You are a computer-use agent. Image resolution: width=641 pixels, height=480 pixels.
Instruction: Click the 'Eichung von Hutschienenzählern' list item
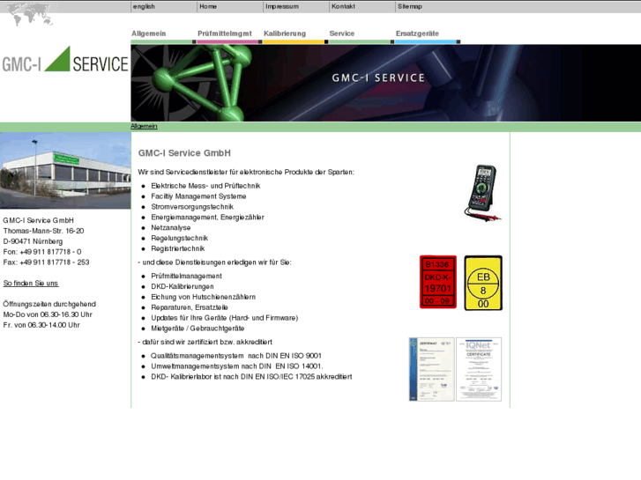pyautogui.click(x=203, y=297)
